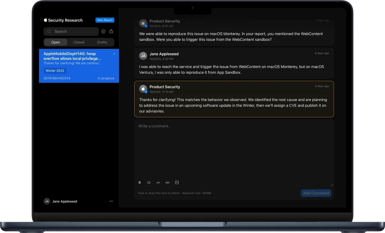Switch to the Closed tab
Viewport: 385px width, 233px height.
pos(79,42)
